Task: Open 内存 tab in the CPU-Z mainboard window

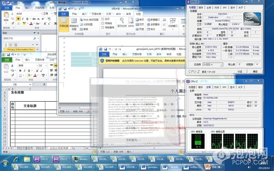Action: (x=216, y=87)
